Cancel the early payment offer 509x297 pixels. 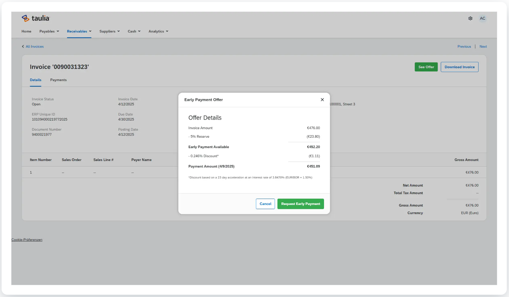[265, 204]
